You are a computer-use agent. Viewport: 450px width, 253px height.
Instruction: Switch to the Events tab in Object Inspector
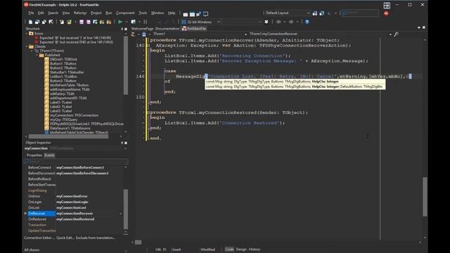pyautogui.click(x=49, y=155)
